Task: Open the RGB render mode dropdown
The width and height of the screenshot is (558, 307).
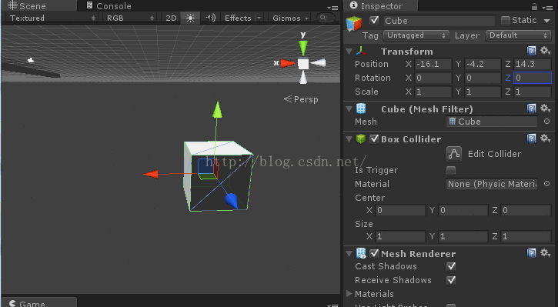Action: [x=130, y=18]
